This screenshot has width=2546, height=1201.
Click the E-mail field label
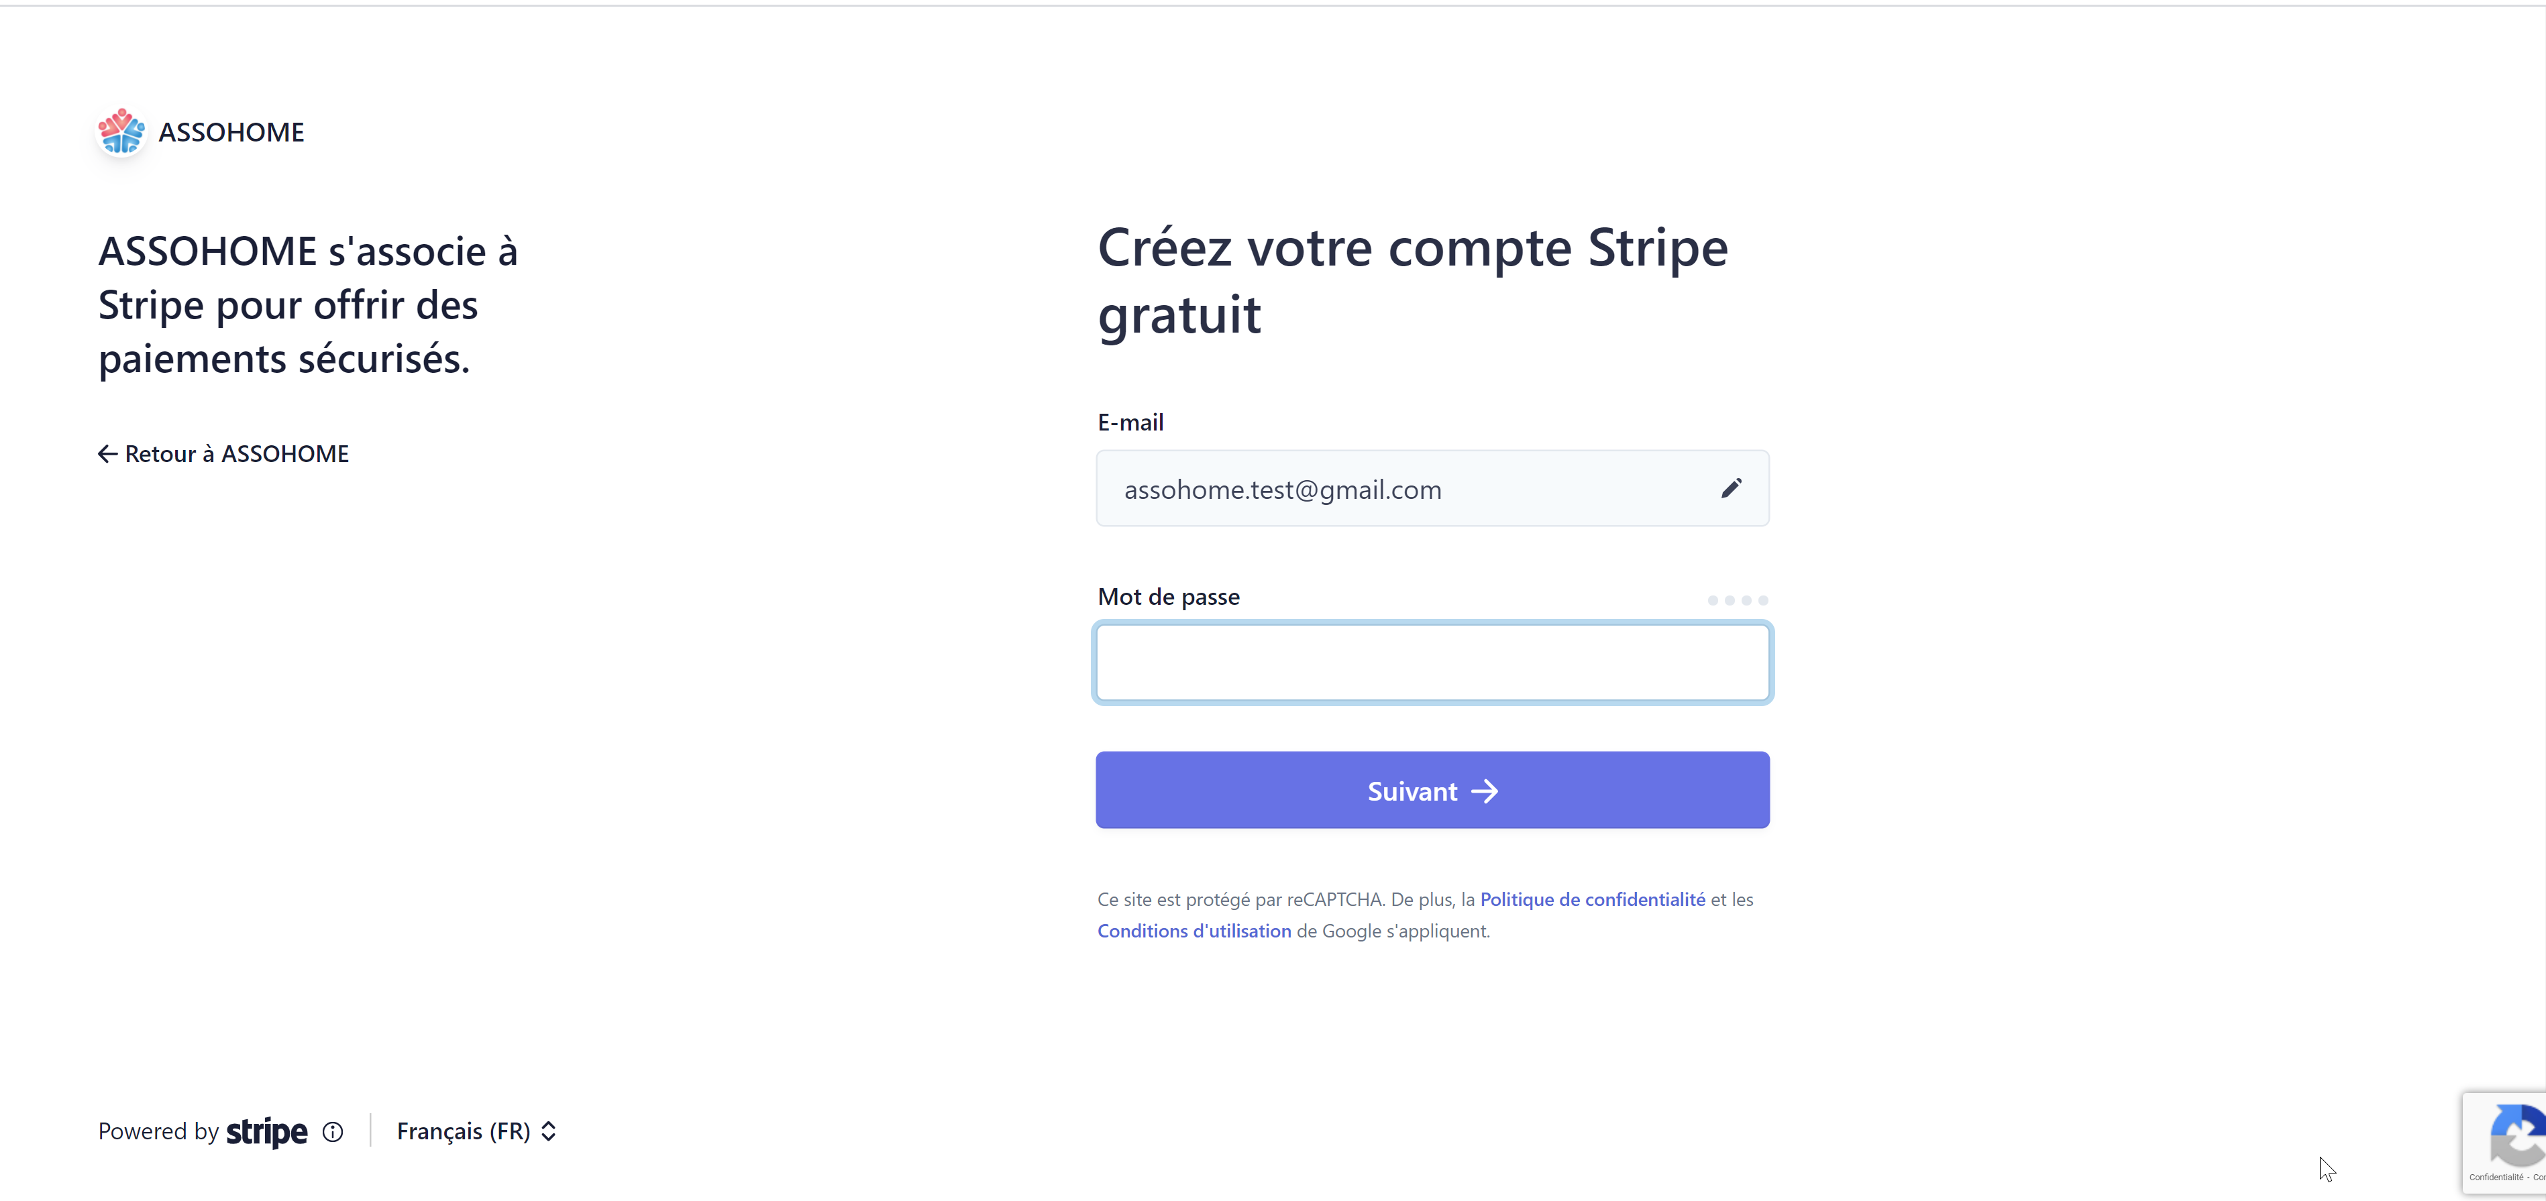tap(1130, 422)
